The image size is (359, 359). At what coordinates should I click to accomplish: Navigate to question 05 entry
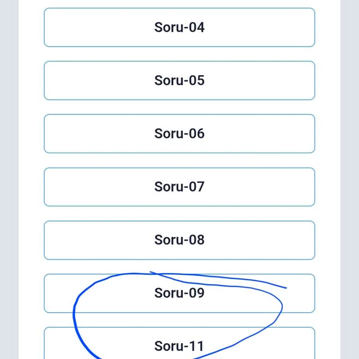(179, 80)
